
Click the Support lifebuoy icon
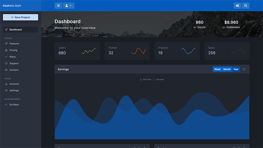6,63
